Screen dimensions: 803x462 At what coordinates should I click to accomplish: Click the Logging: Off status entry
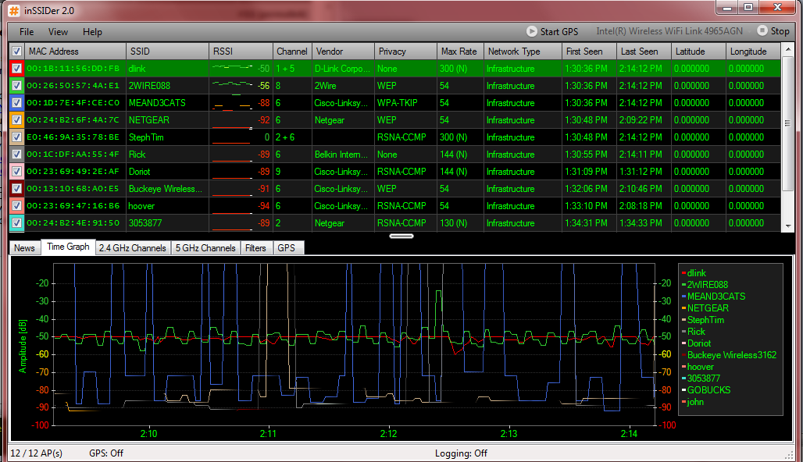(461, 453)
